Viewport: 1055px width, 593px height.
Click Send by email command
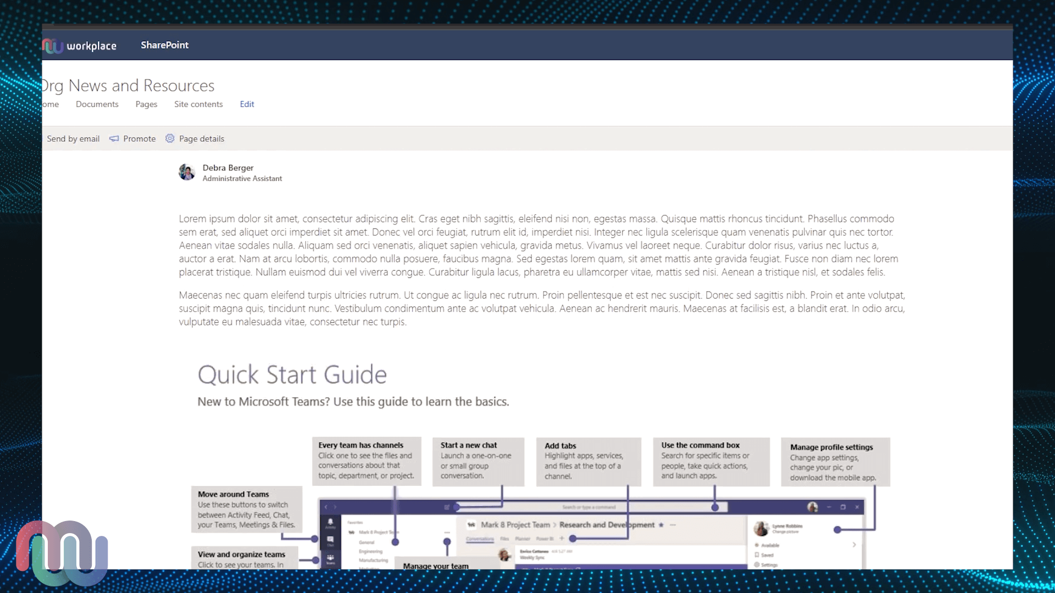point(73,139)
